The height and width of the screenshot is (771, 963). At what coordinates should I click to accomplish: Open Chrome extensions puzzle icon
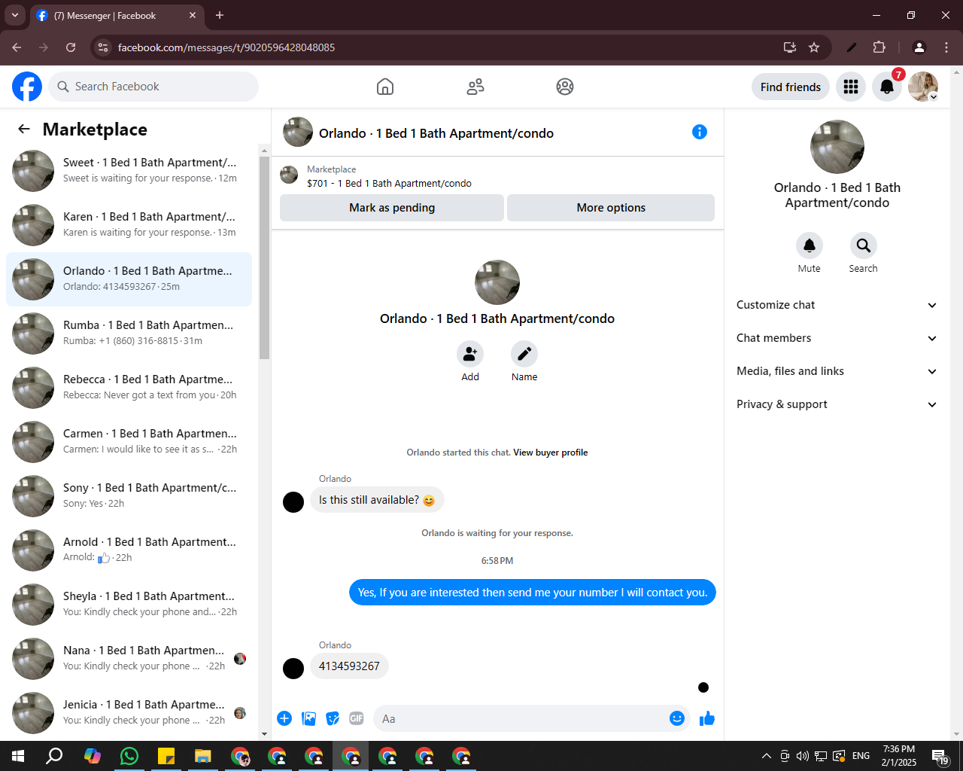pos(879,47)
